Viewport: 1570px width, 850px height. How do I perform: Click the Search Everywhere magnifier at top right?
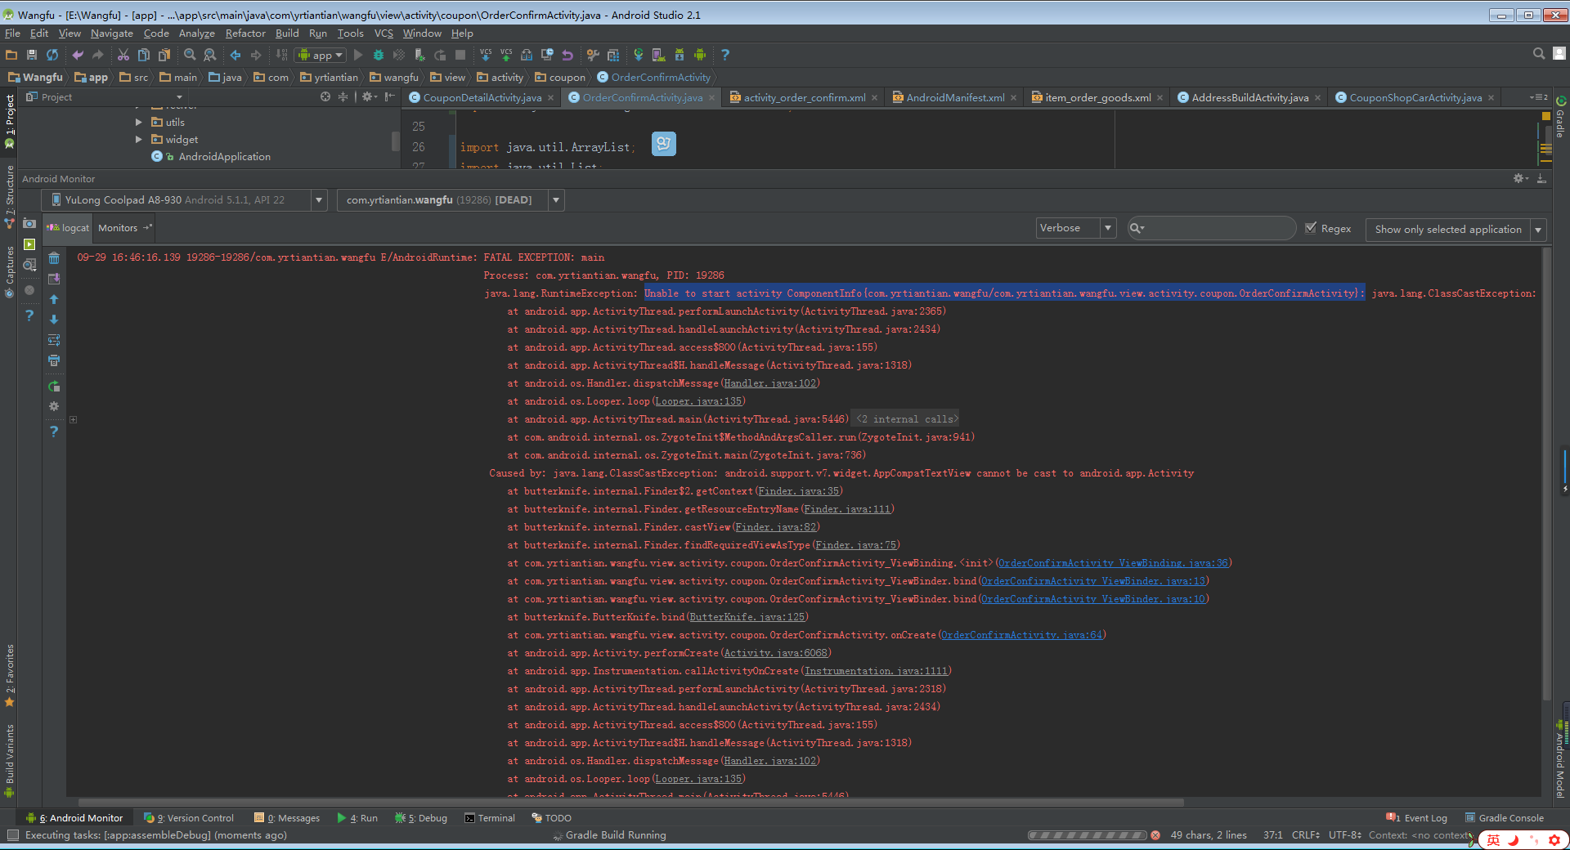coord(1538,54)
